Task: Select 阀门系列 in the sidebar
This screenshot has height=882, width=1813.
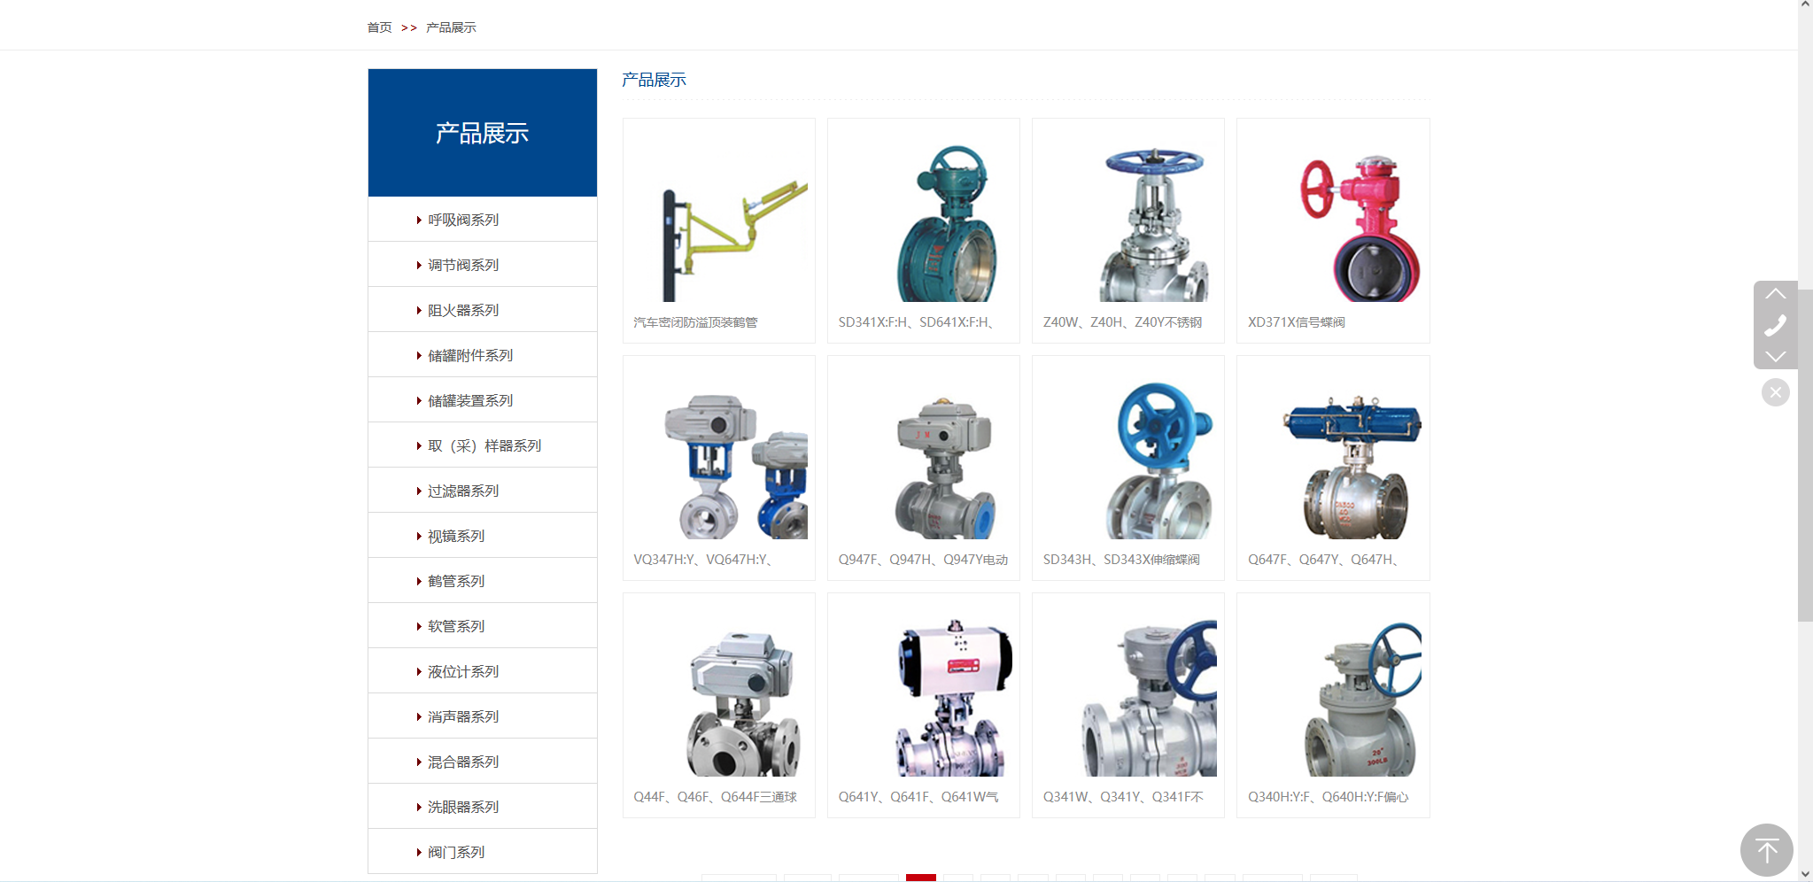Action: [456, 853]
